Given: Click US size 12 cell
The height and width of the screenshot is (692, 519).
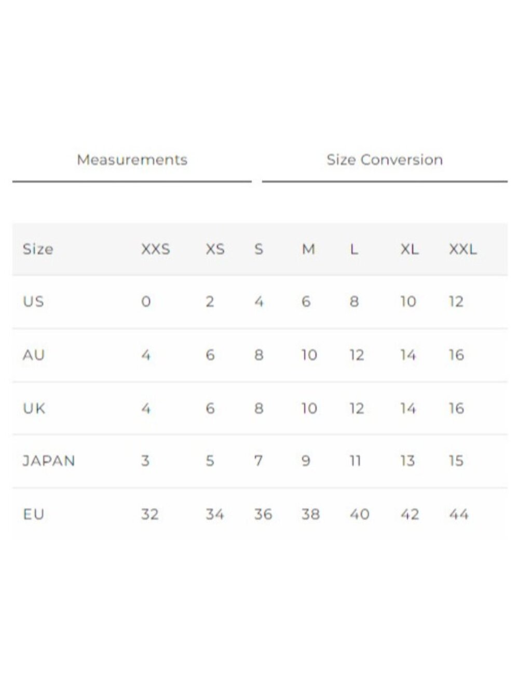Looking at the screenshot, I should (456, 302).
